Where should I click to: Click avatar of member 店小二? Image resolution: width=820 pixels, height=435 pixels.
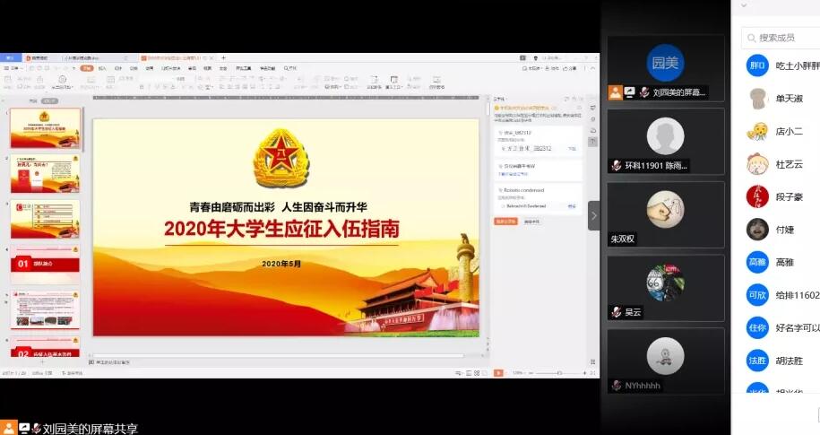coord(757,131)
